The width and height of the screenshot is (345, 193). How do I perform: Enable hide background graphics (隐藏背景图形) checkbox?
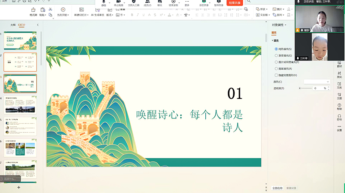(x=276, y=75)
